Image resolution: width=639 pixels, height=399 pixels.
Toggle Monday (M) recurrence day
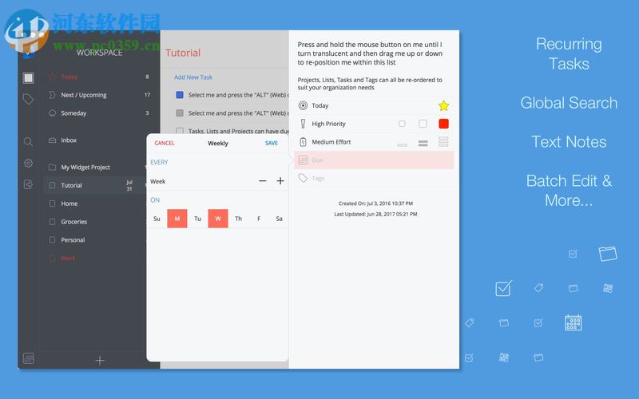point(177,219)
